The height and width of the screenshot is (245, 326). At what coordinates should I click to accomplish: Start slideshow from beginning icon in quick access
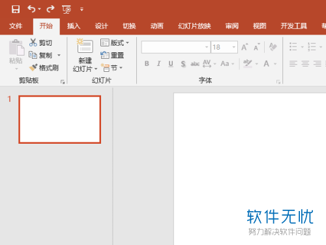(67, 9)
